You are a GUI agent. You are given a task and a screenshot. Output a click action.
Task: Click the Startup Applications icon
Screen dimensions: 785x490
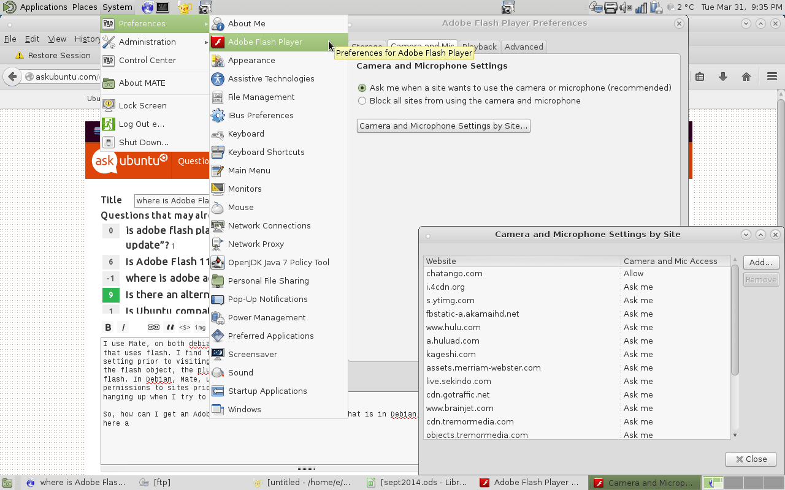[x=218, y=391]
